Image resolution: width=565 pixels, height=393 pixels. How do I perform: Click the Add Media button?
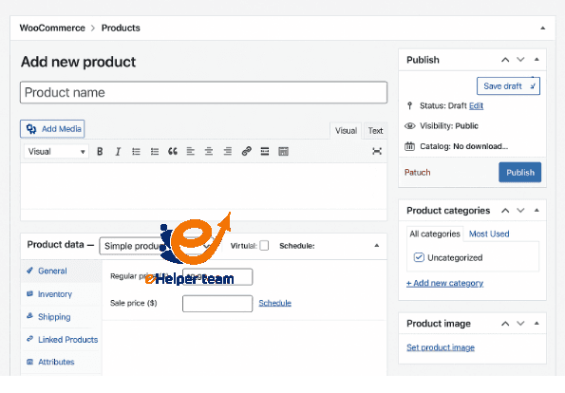click(52, 129)
